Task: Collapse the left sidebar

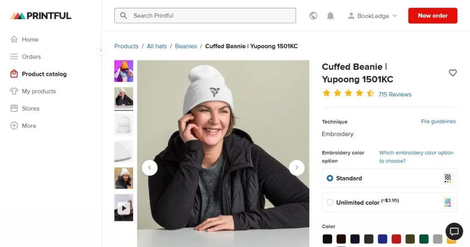Action: [101, 51]
